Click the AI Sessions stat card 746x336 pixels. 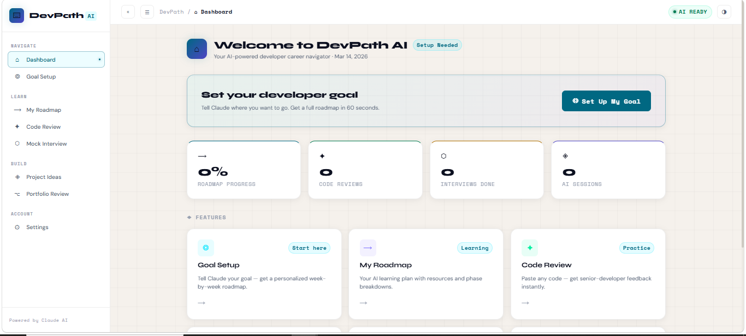[x=608, y=170]
